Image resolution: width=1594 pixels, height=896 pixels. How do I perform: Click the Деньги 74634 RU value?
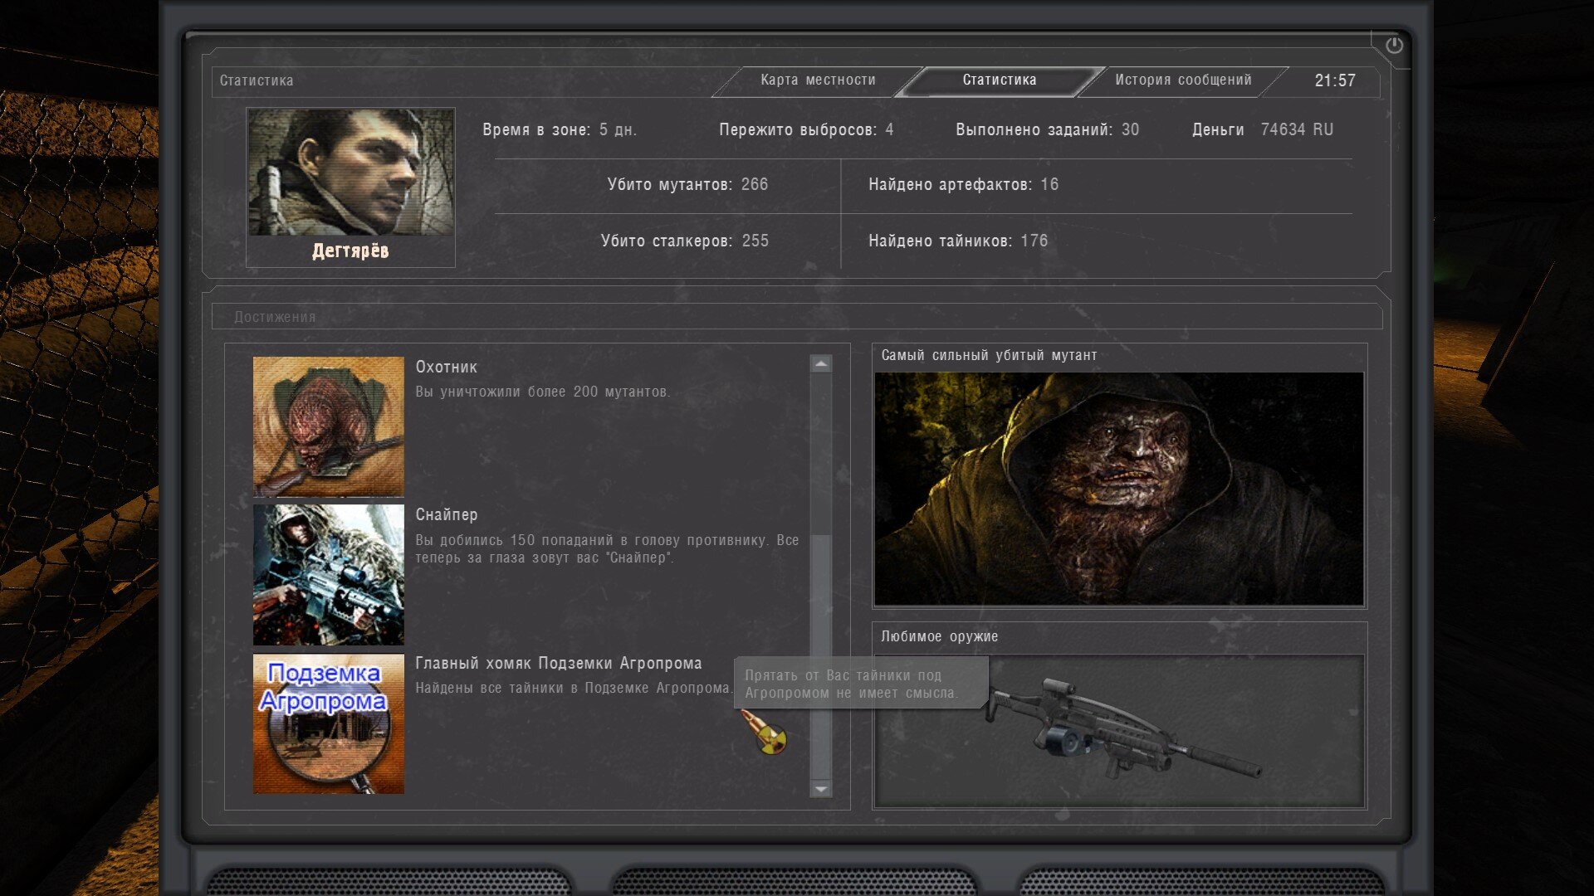pyautogui.click(x=1296, y=130)
